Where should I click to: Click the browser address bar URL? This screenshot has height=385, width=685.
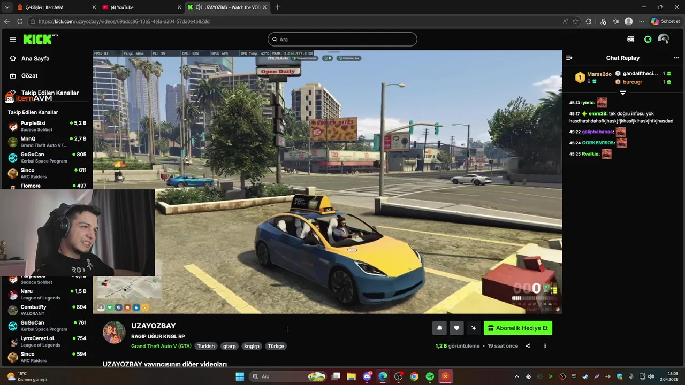(124, 21)
